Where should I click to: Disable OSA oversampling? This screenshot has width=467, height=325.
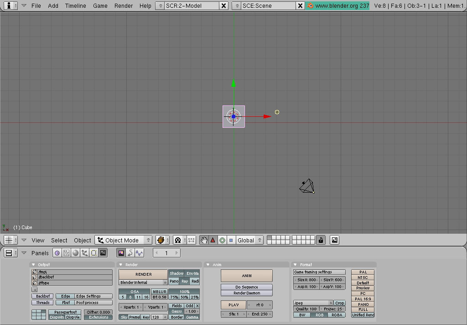(x=135, y=292)
